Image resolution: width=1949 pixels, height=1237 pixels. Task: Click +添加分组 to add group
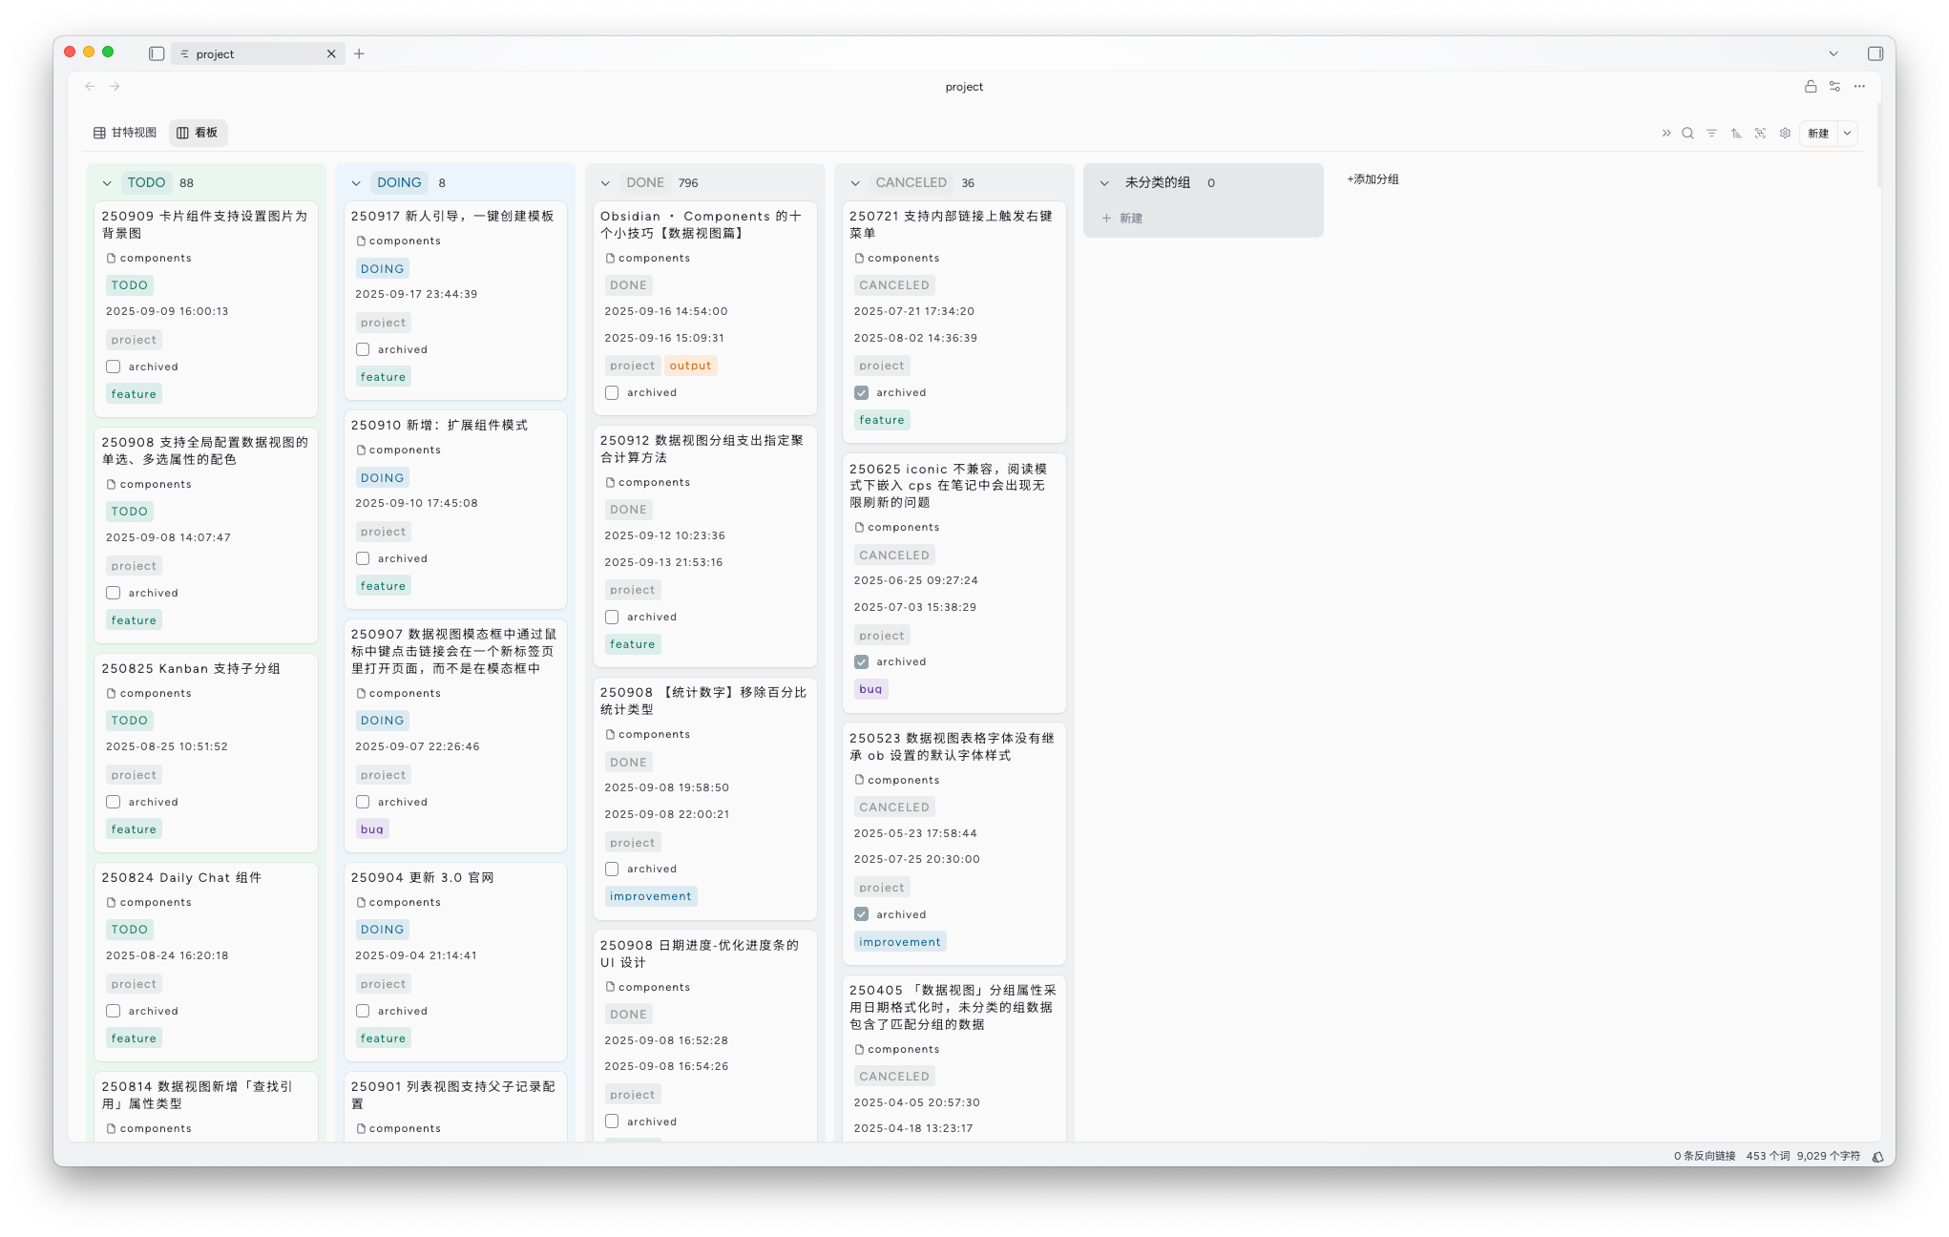1373,179
